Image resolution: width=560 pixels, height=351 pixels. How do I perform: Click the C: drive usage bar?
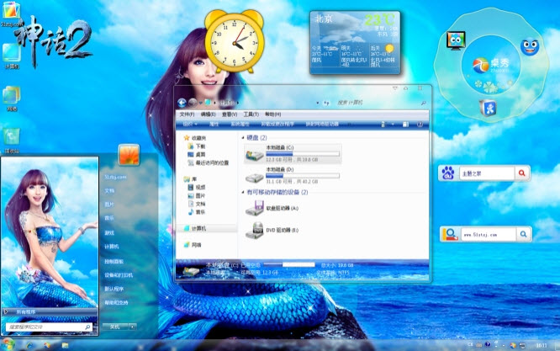[303, 154]
